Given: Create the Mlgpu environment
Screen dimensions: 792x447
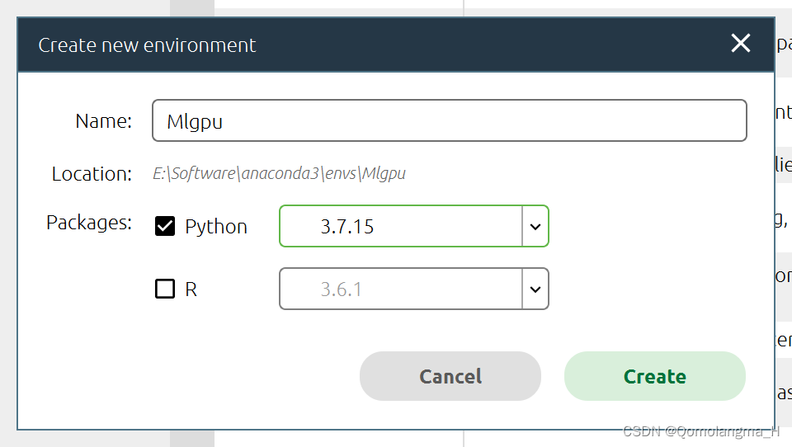Looking at the screenshot, I should [654, 376].
